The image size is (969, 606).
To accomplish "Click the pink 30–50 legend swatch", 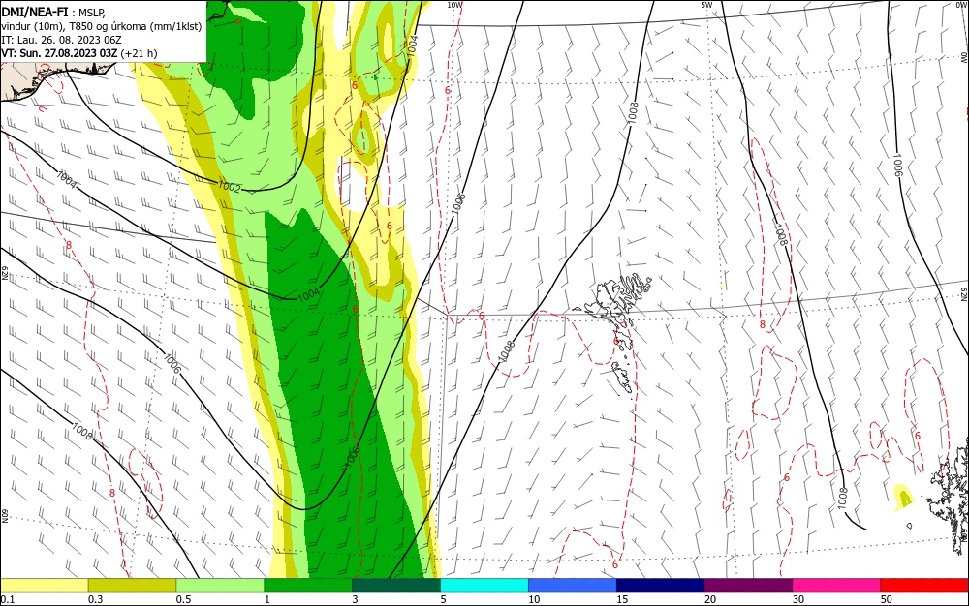I will click(837, 586).
